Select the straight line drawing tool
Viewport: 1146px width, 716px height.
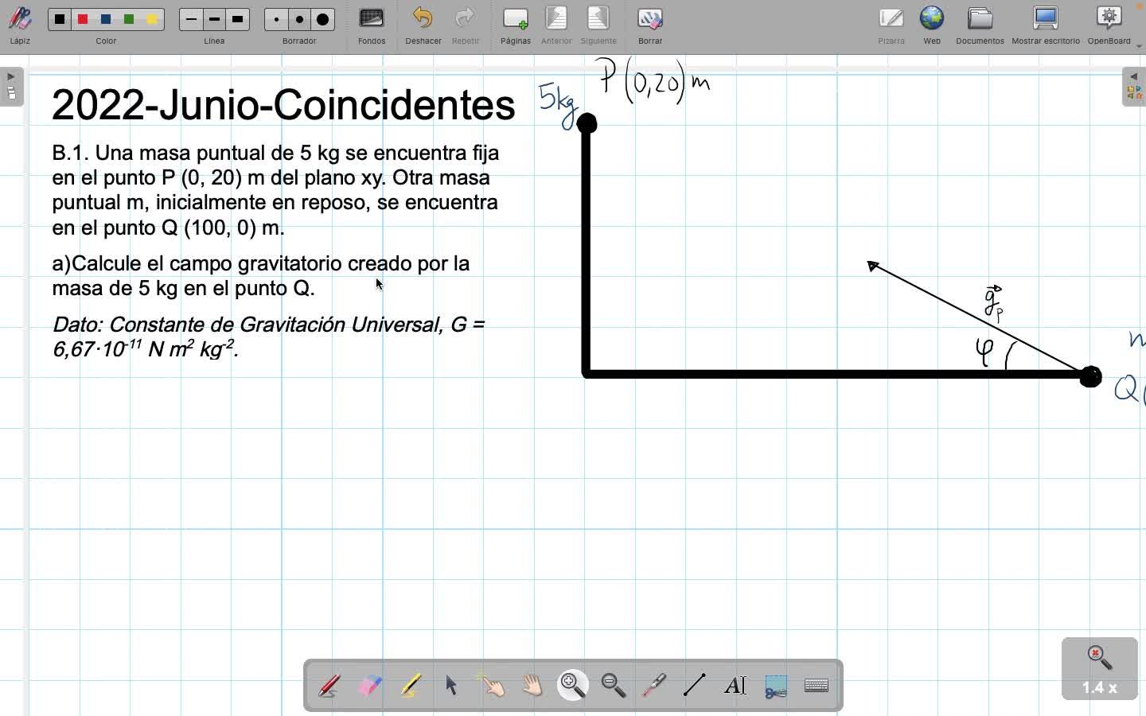[695, 685]
